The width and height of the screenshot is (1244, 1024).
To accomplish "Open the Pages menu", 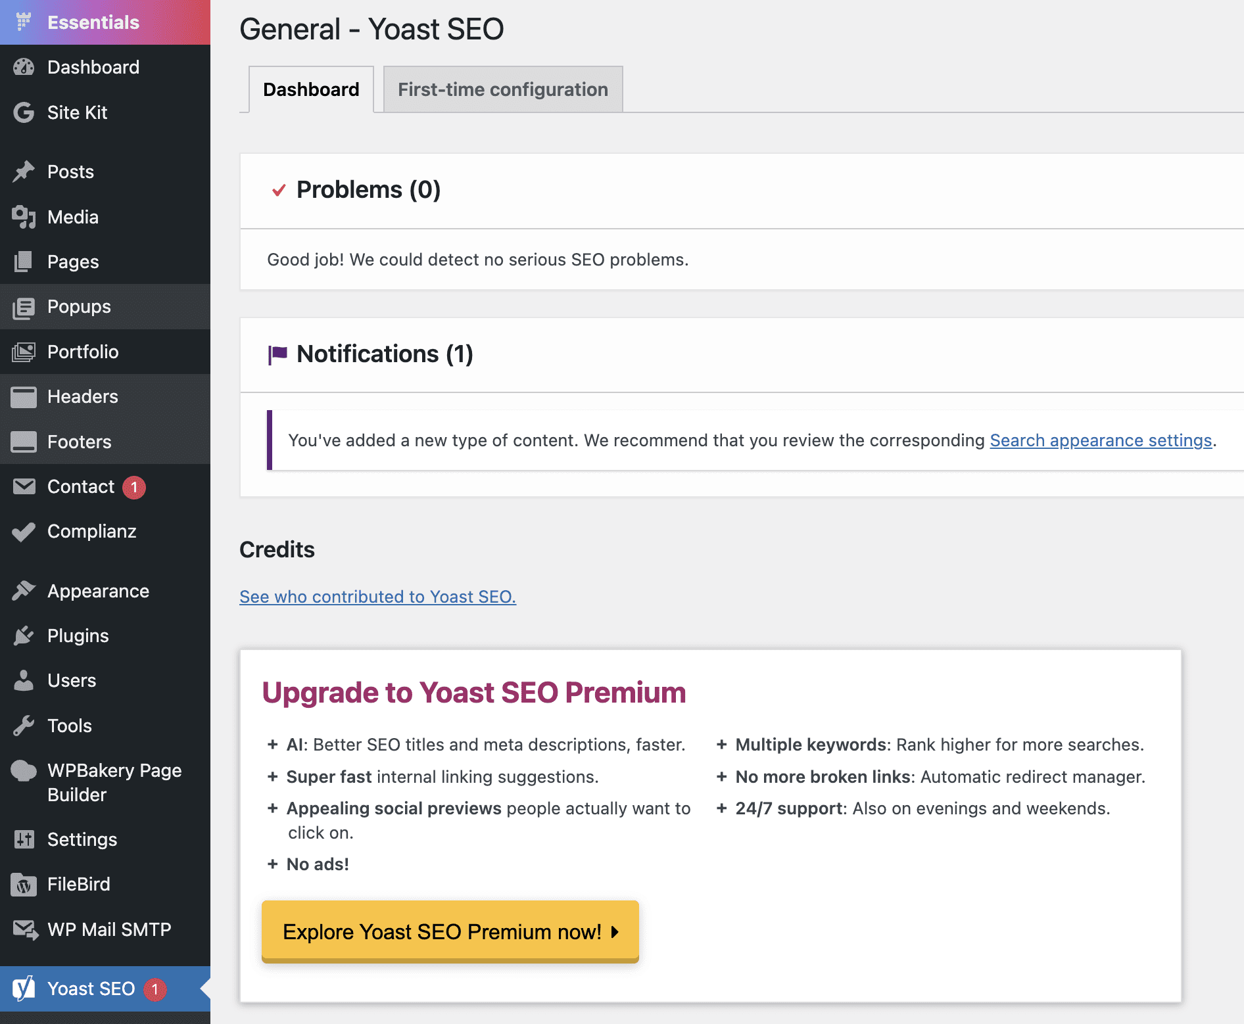I will pyautogui.click(x=105, y=262).
